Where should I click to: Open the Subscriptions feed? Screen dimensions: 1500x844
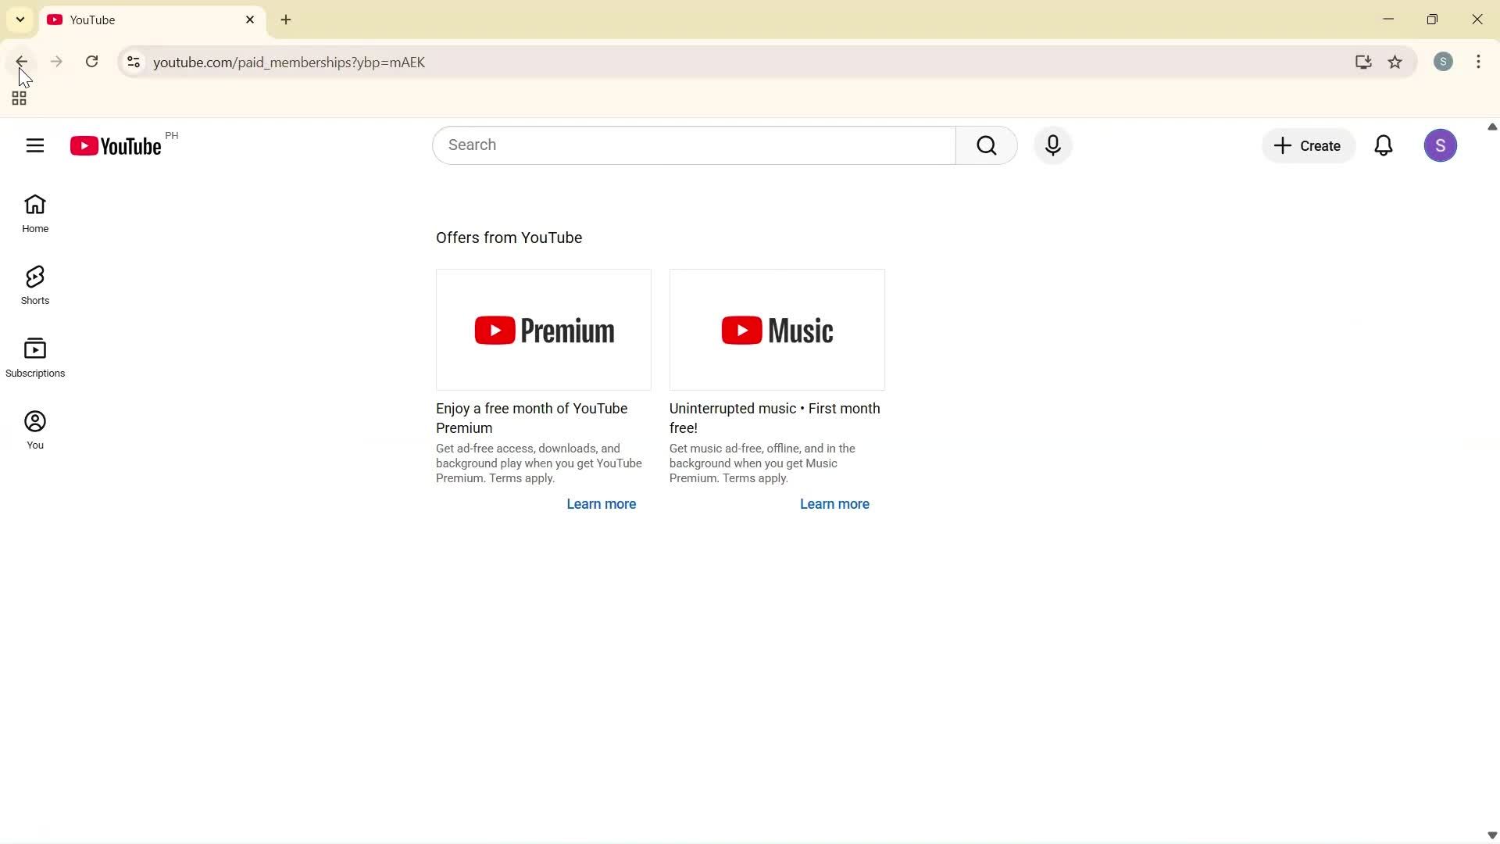(35, 356)
